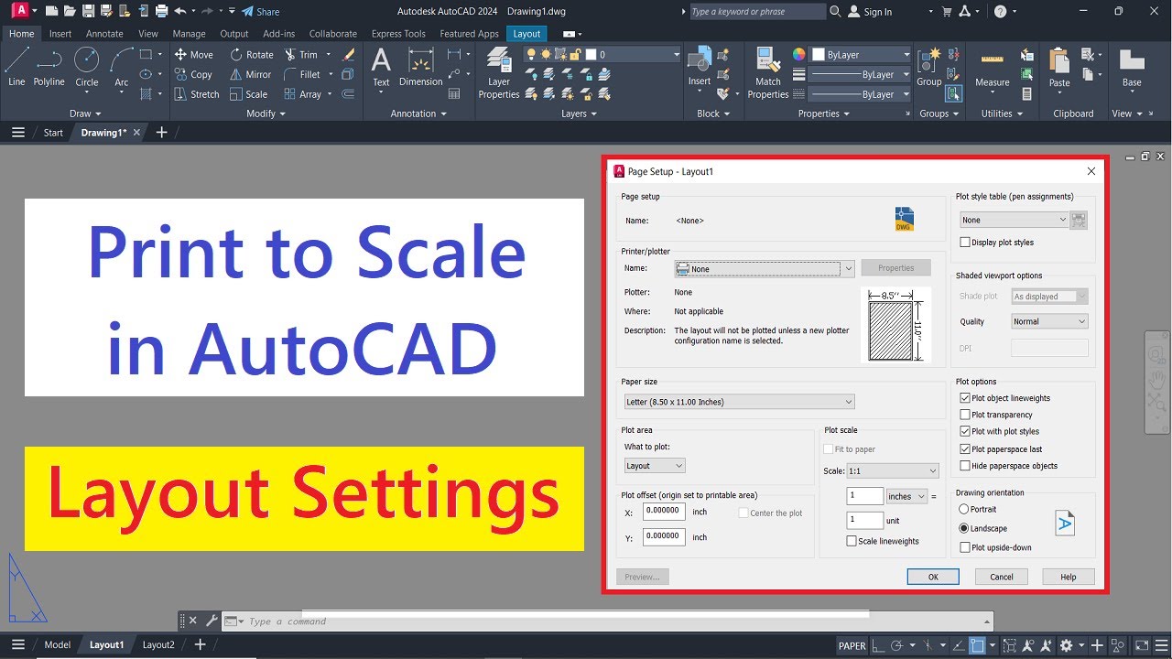
Task: Click the Scale tool
Action: point(249,94)
